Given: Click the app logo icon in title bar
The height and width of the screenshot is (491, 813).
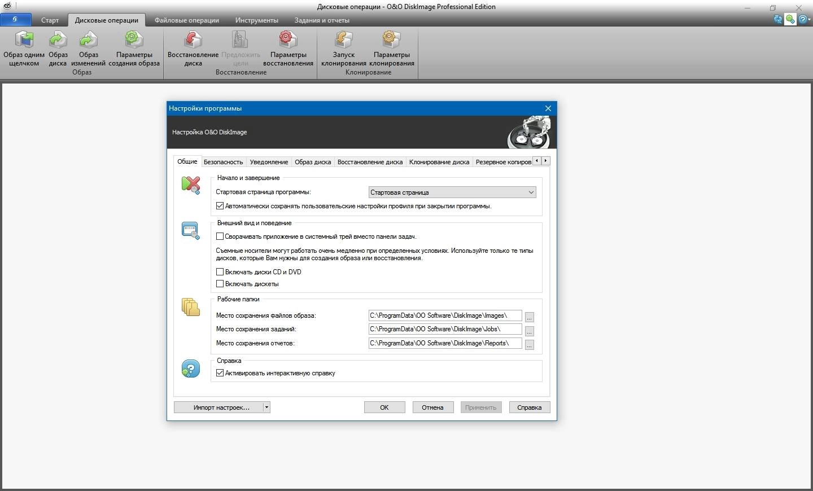Looking at the screenshot, I should pyautogui.click(x=7, y=6).
